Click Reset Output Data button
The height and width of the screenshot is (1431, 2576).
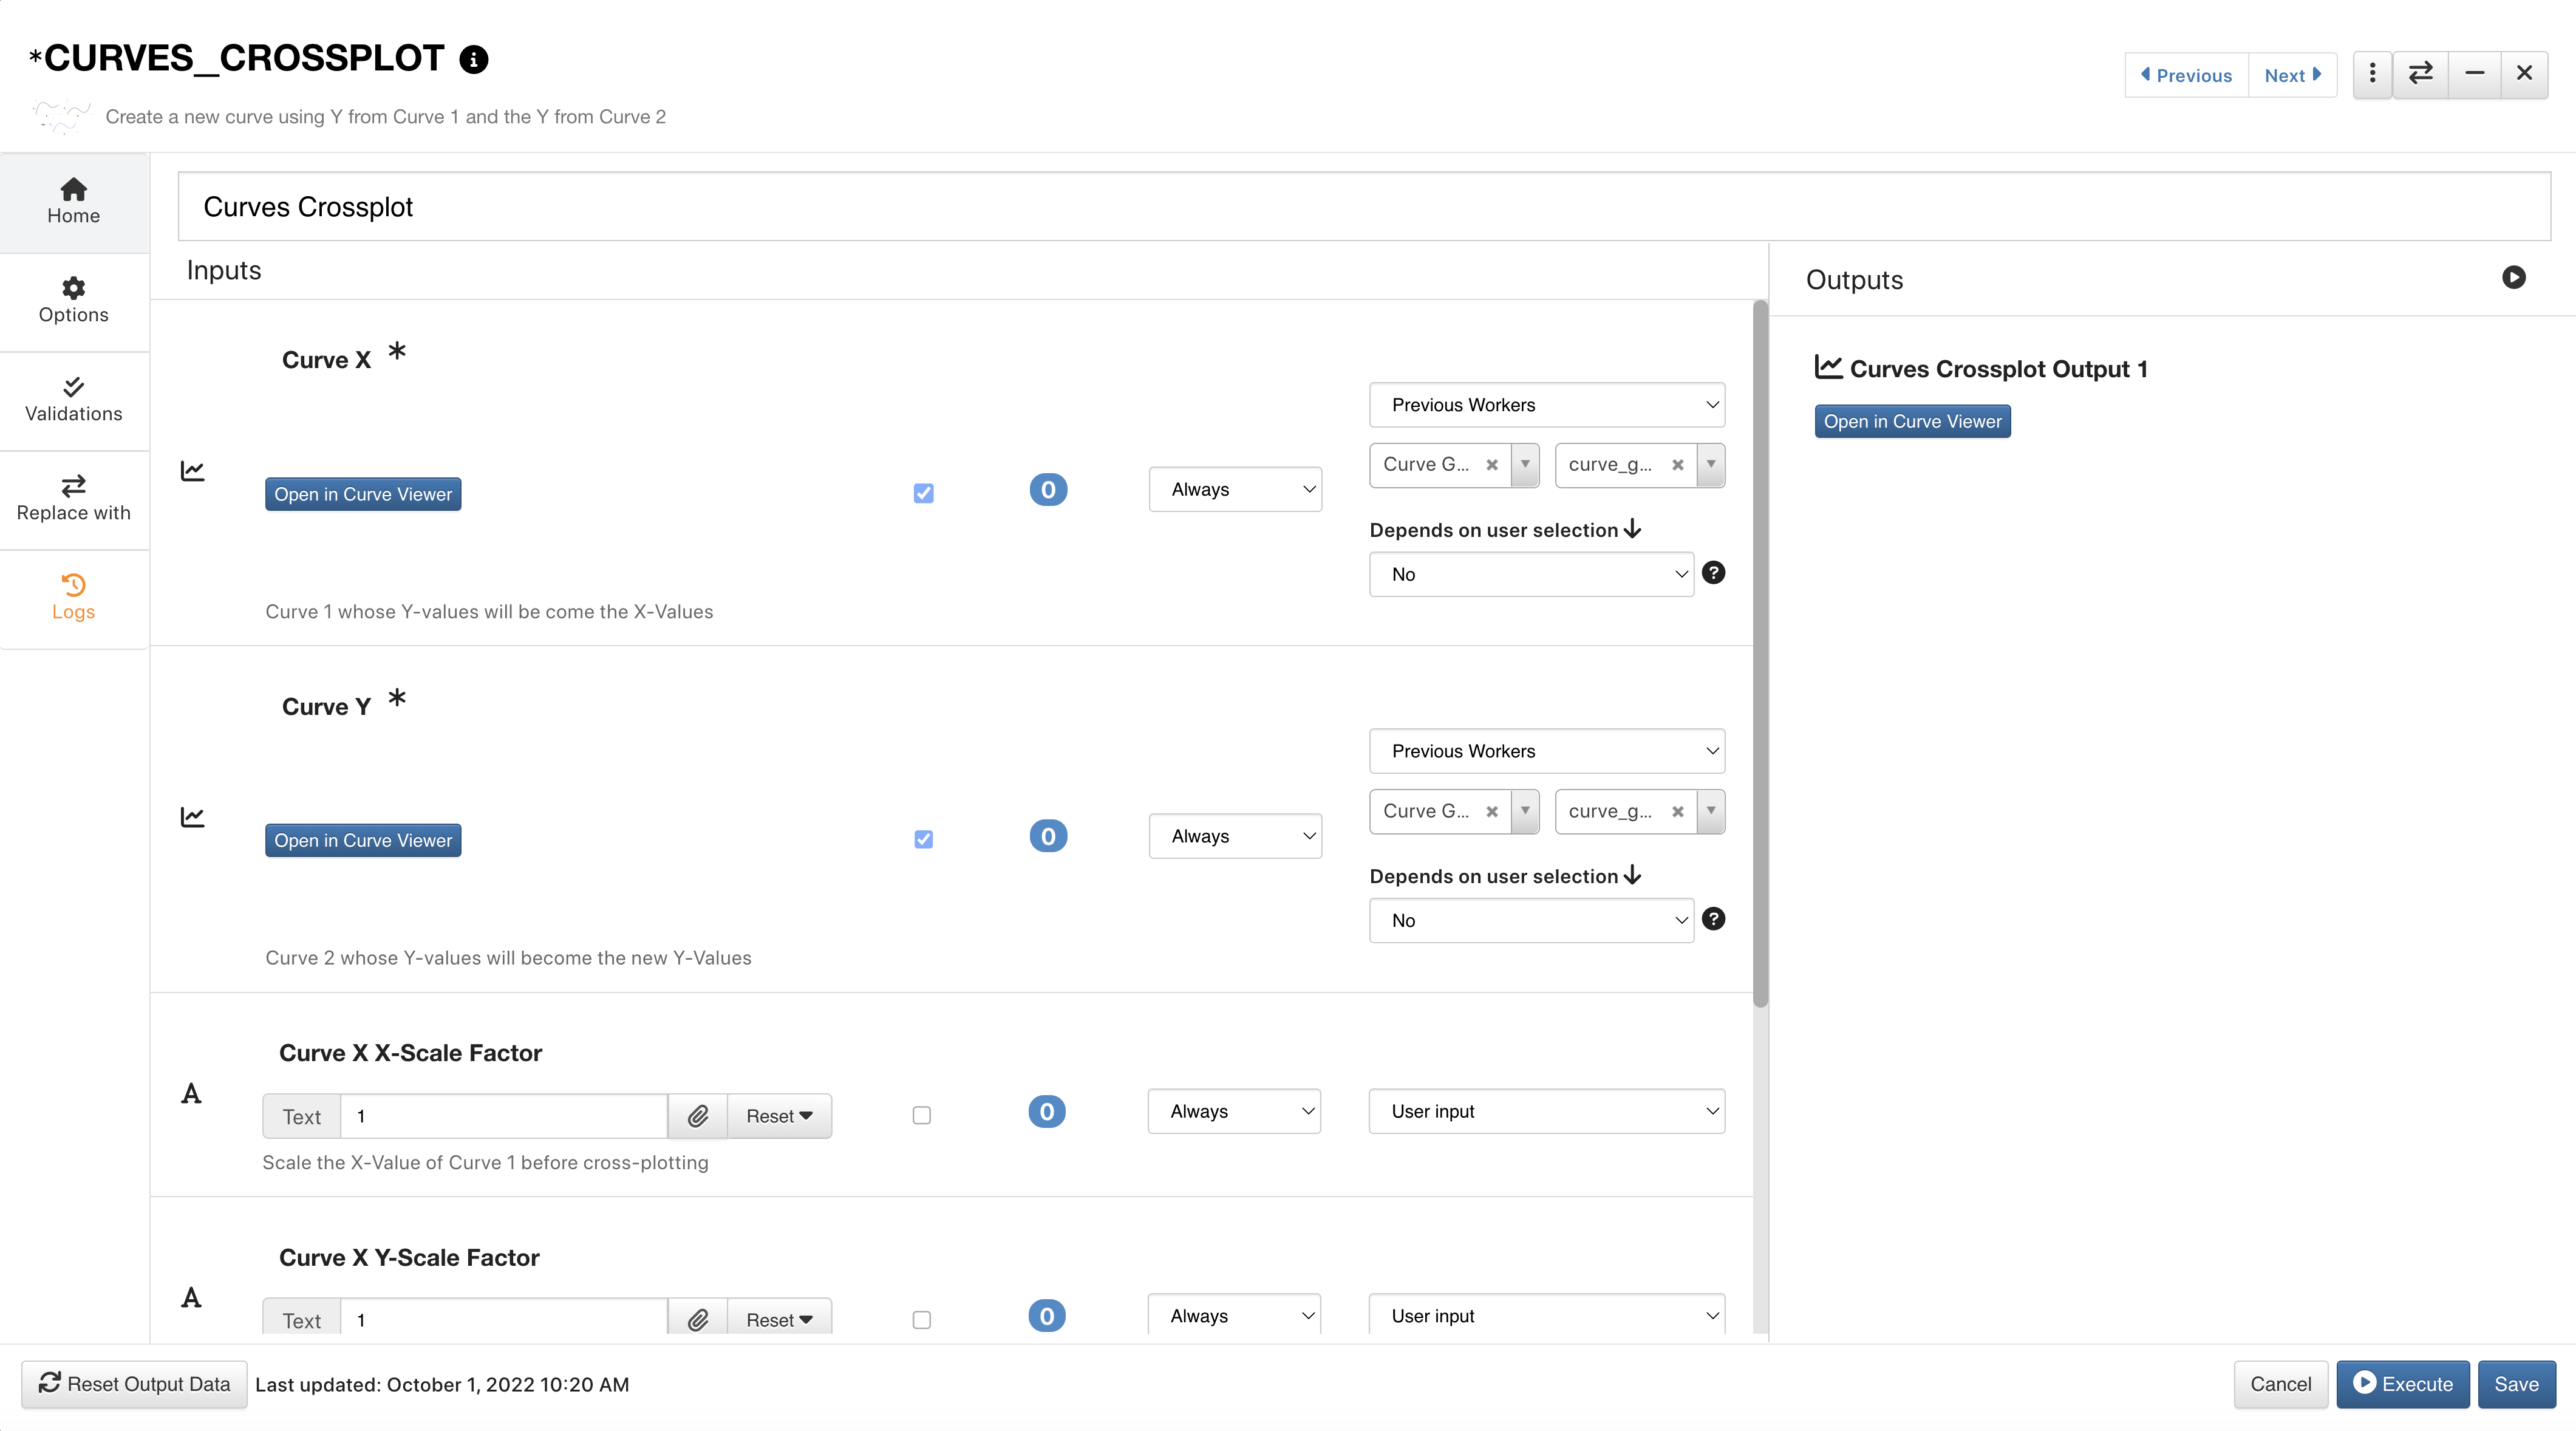pos(134,1384)
